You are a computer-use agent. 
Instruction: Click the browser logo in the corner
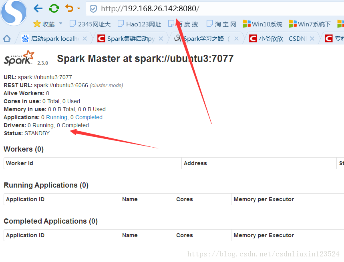coord(14,12)
